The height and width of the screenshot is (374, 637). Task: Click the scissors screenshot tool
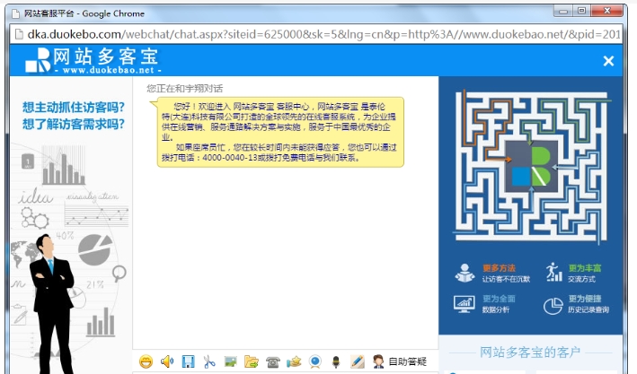click(x=209, y=361)
